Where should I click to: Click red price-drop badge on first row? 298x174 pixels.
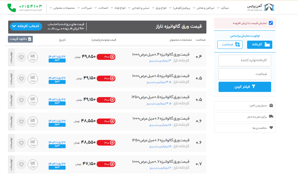tap(106, 57)
